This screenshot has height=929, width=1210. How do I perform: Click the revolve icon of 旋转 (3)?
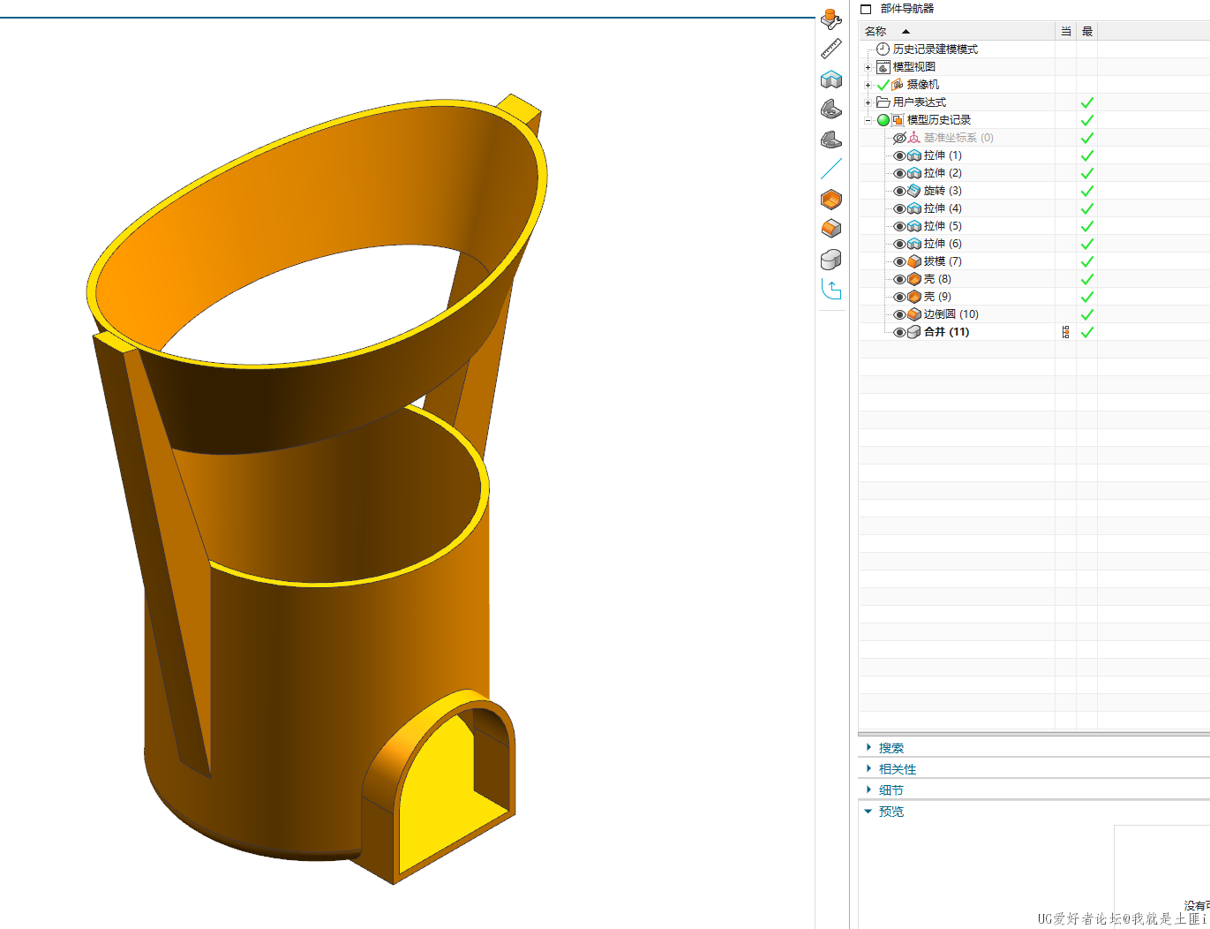pos(914,191)
